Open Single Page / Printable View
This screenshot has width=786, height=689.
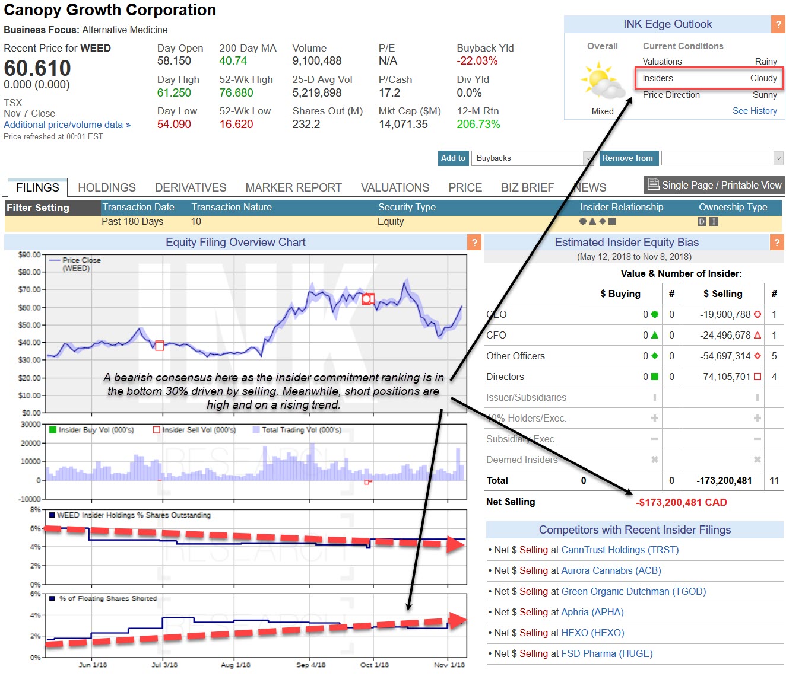[x=715, y=185]
